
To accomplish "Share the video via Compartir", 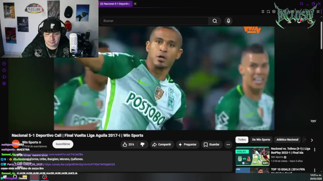I will 162,145.
